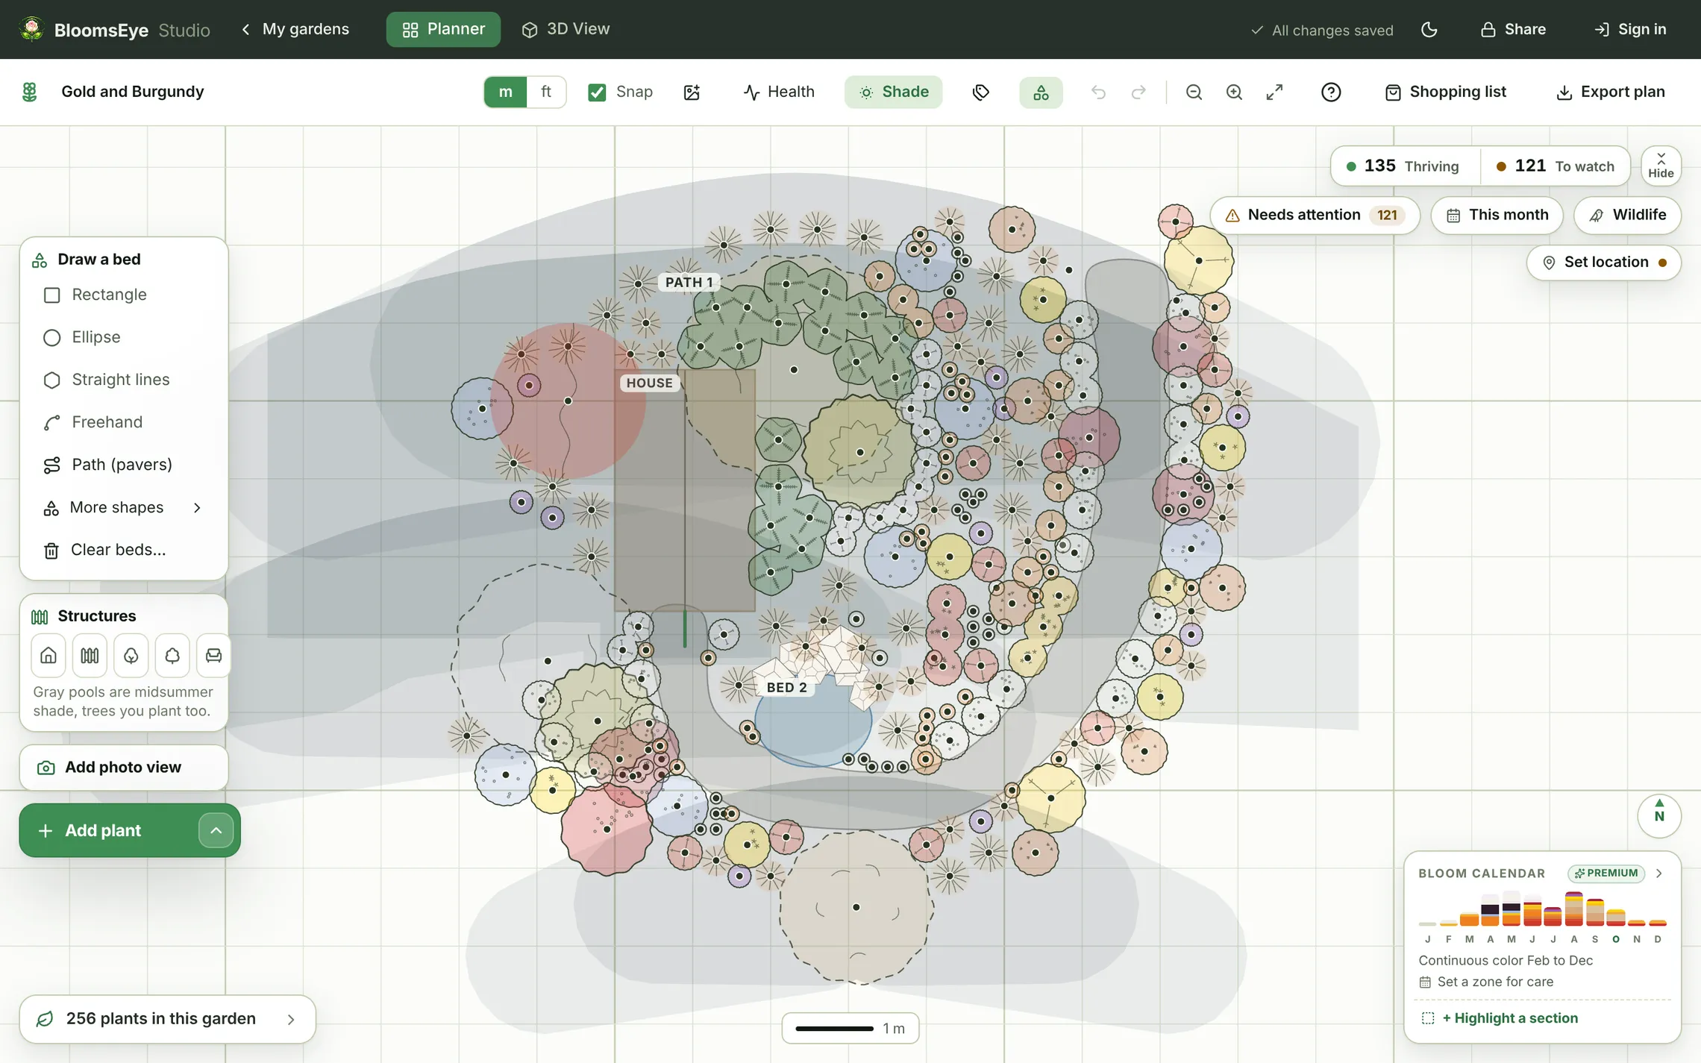Hide the health summary panel
The image size is (1701, 1063).
tap(1661, 166)
